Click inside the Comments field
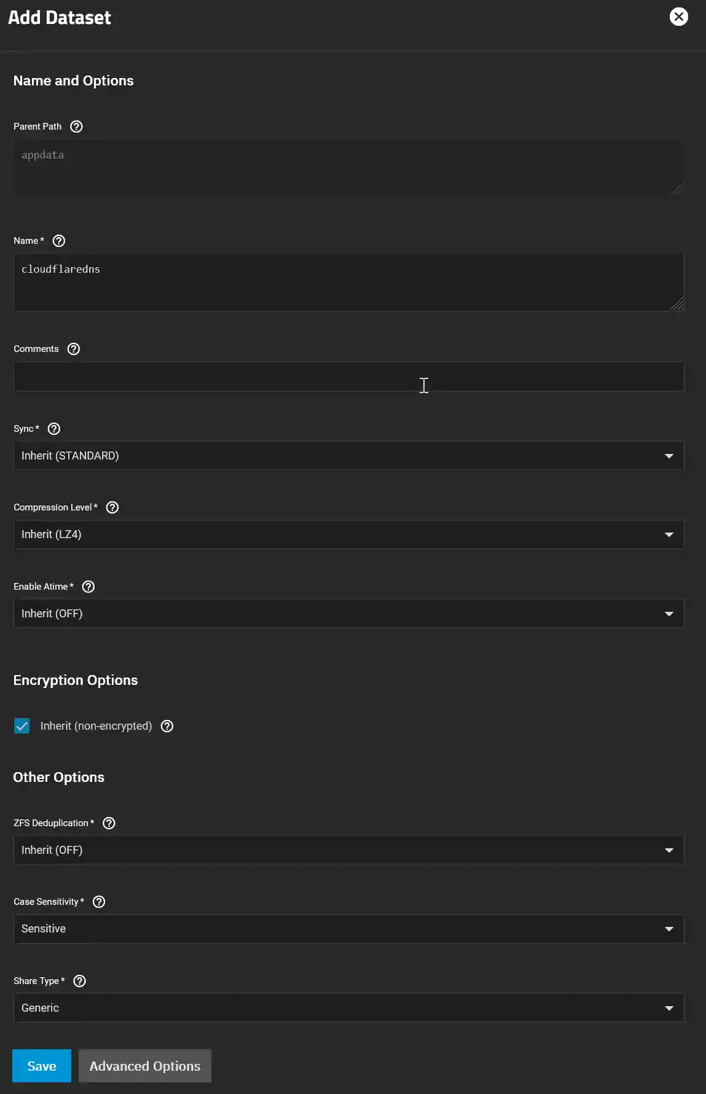This screenshot has height=1094, width=706. (x=348, y=377)
